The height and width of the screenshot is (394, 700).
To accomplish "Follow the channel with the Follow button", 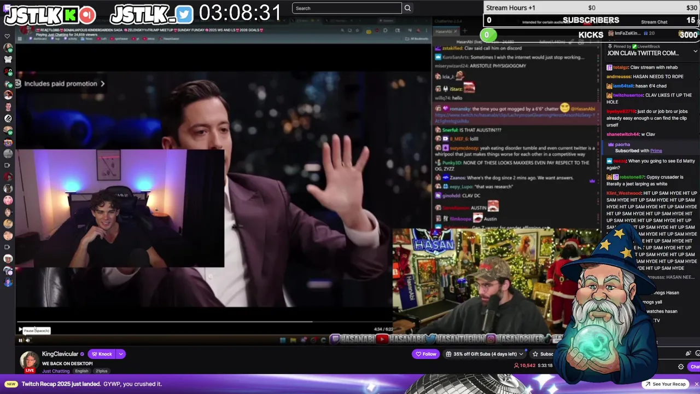I will pos(426,354).
